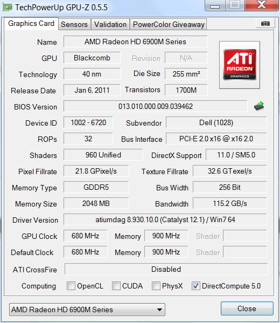Minimize the GPU-Z window
This screenshot has height=323, width=280.
click(x=215, y=5)
